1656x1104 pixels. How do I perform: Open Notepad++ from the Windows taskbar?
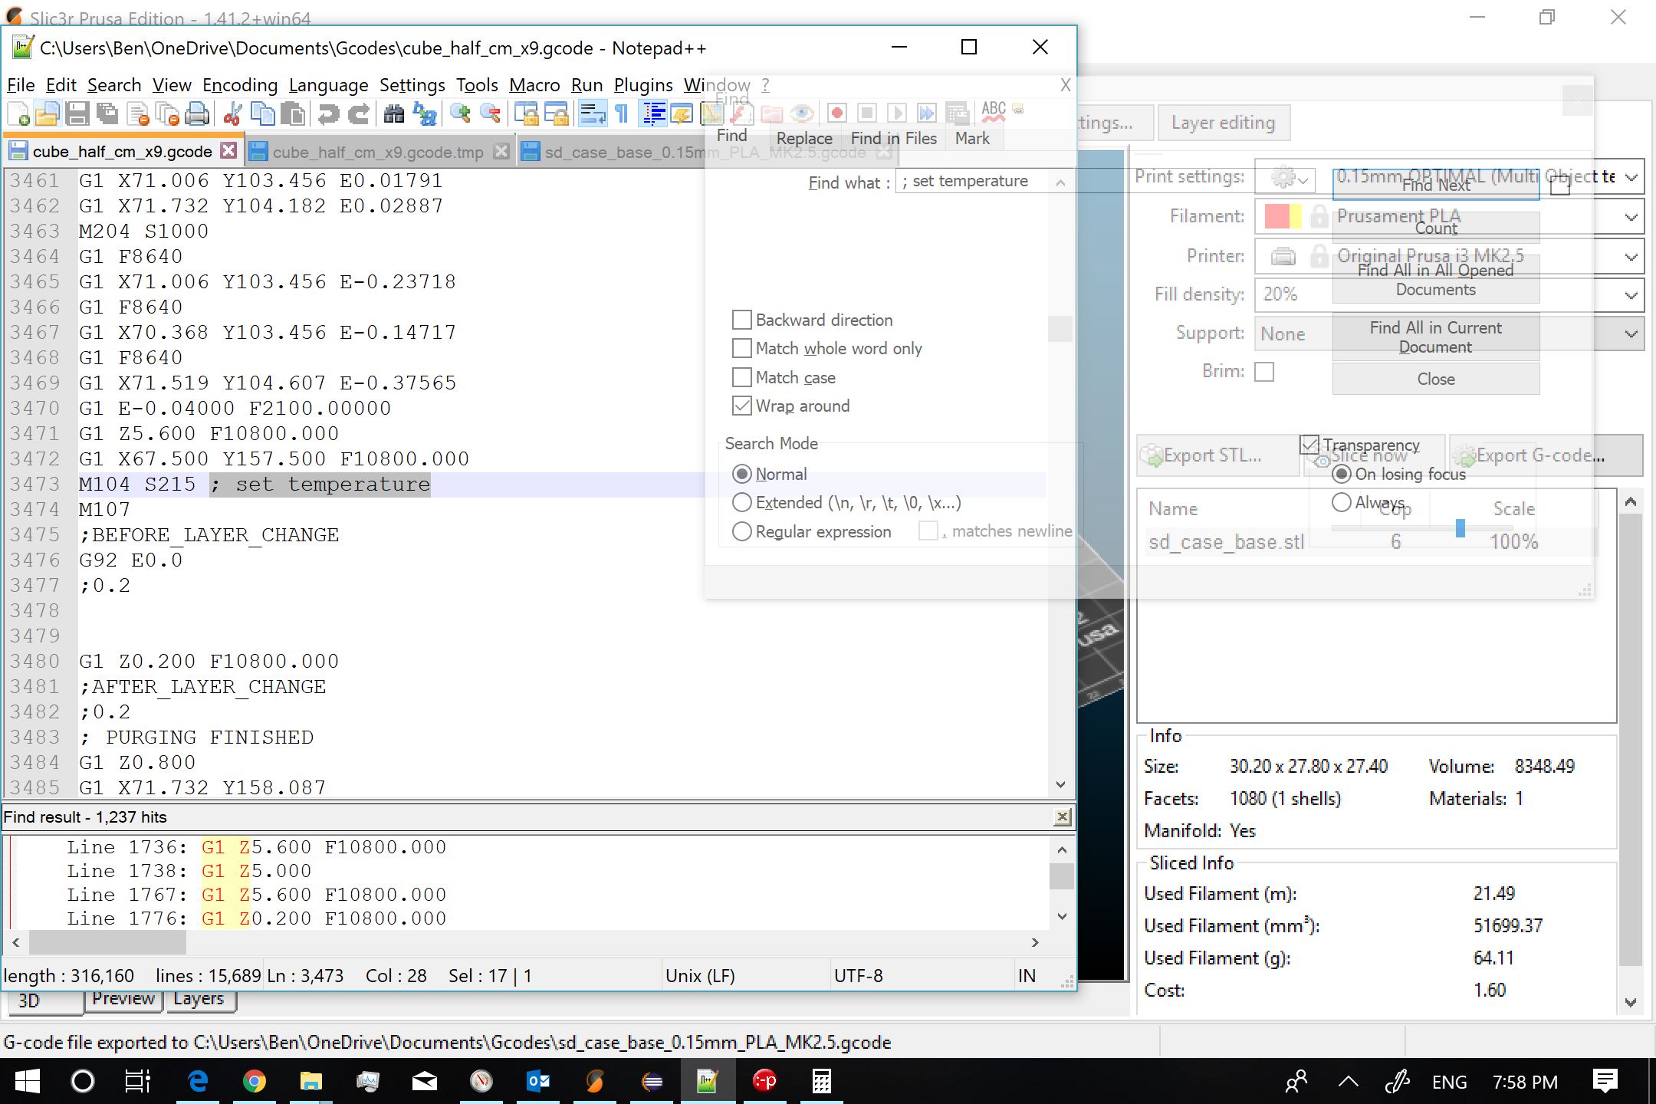[707, 1082]
